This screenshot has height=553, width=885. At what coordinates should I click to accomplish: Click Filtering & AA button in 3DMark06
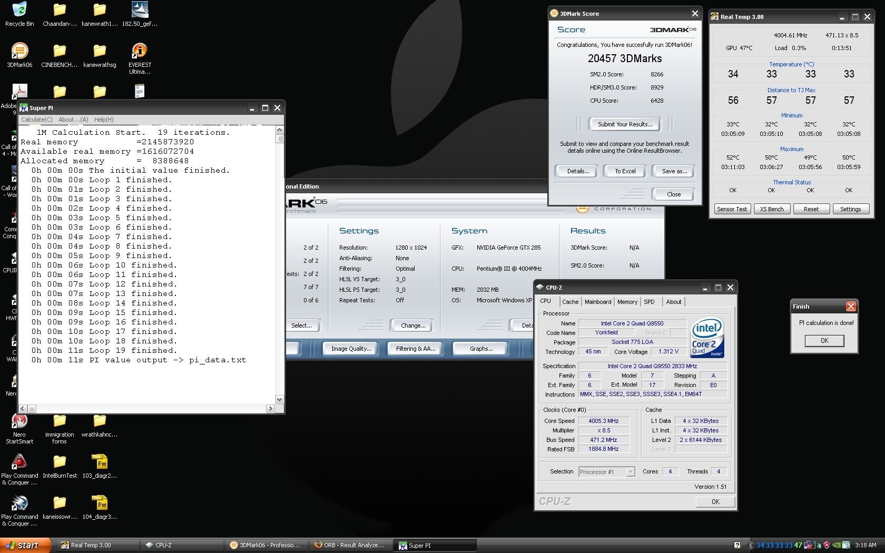click(x=416, y=349)
